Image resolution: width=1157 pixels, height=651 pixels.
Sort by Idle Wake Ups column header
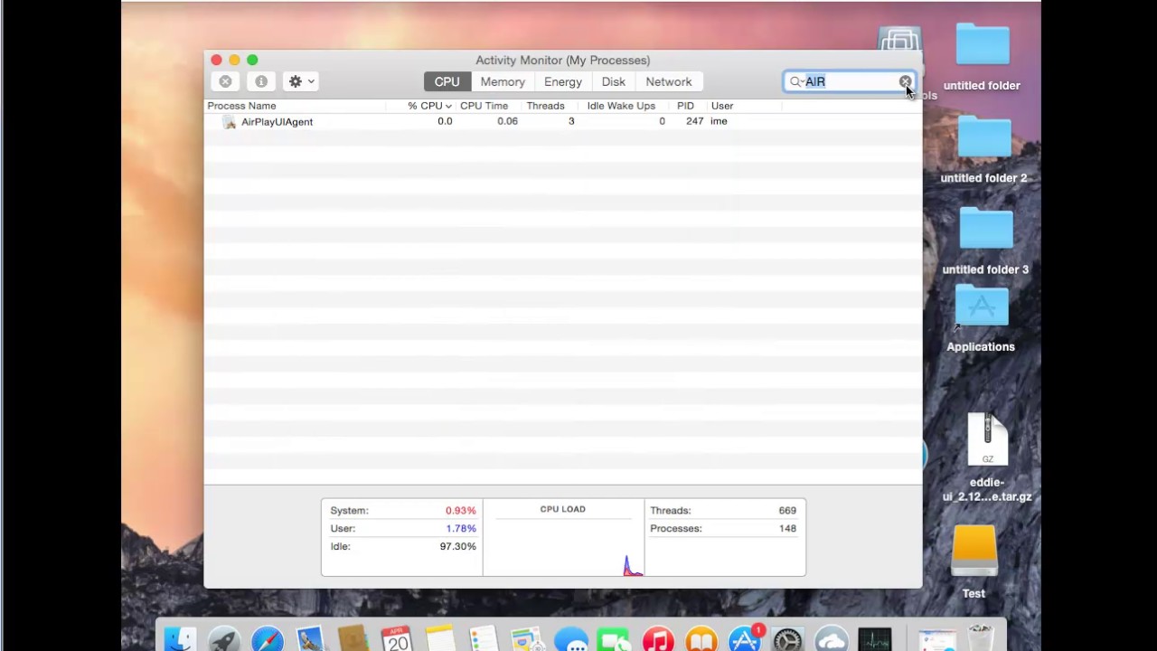coord(621,106)
